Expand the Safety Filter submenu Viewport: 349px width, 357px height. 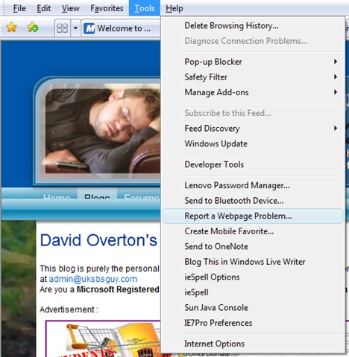(x=253, y=77)
